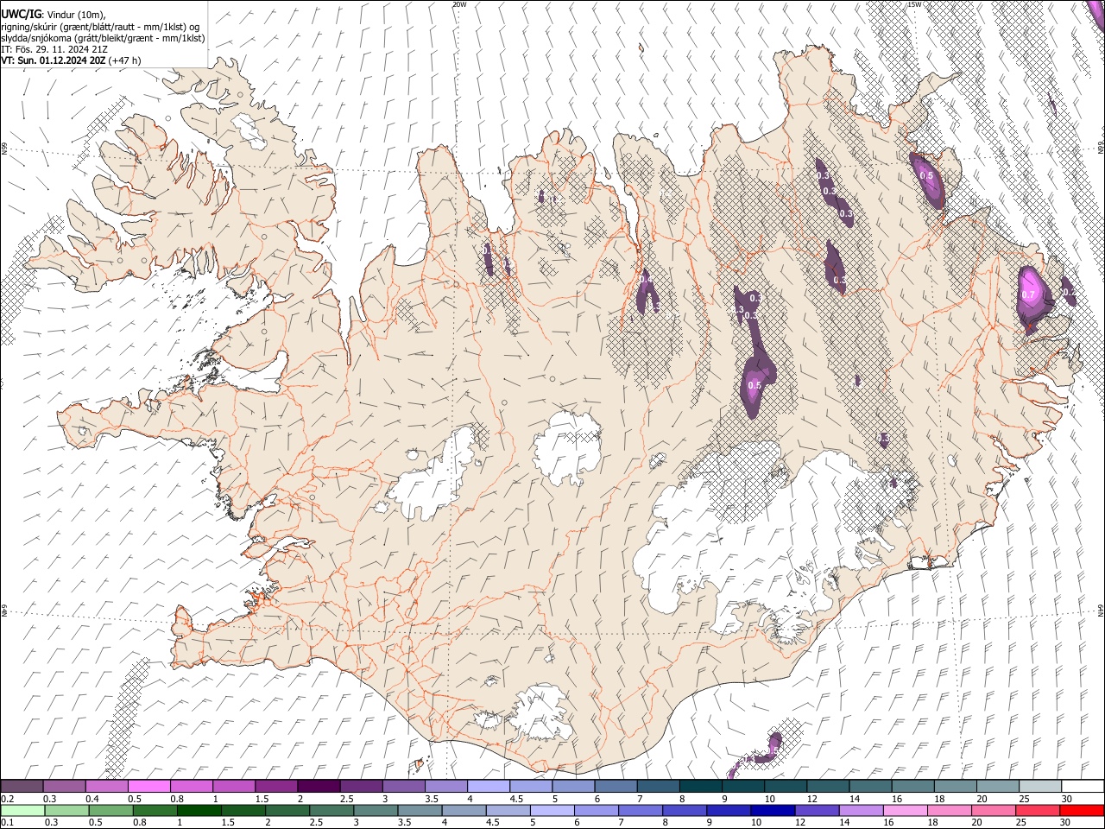Viewport: 1105px width, 829px height.
Task: Click the grey-green 3 rain legend swatch
Action: click(x=376, y=810)
